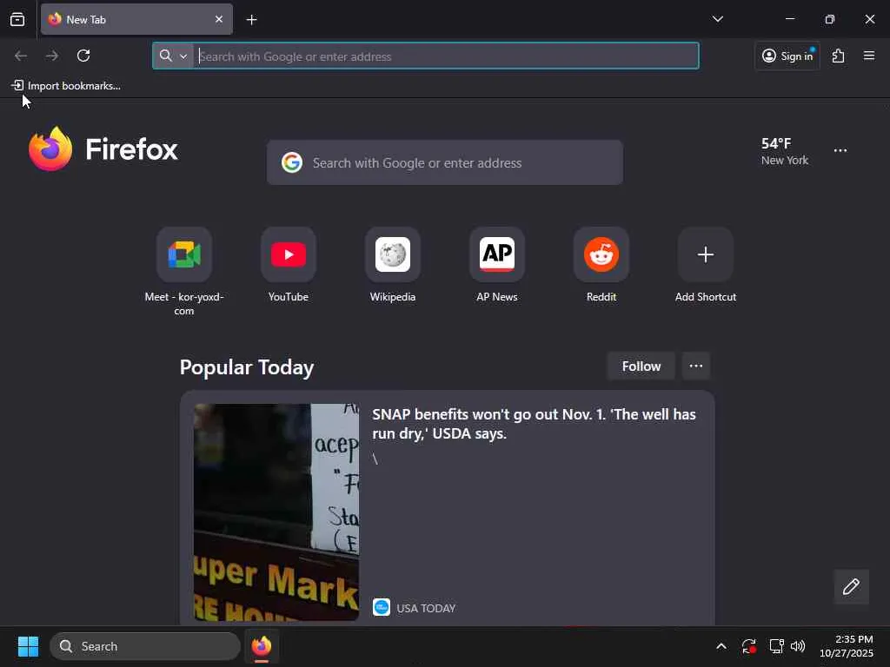This screenshot has width=890, height=667.
Task: Focus the new tab page search box
Action: 445,162
